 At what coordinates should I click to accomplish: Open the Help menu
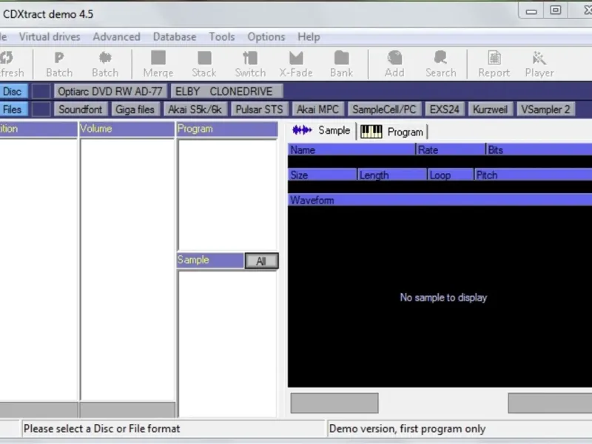coord(309,36)
